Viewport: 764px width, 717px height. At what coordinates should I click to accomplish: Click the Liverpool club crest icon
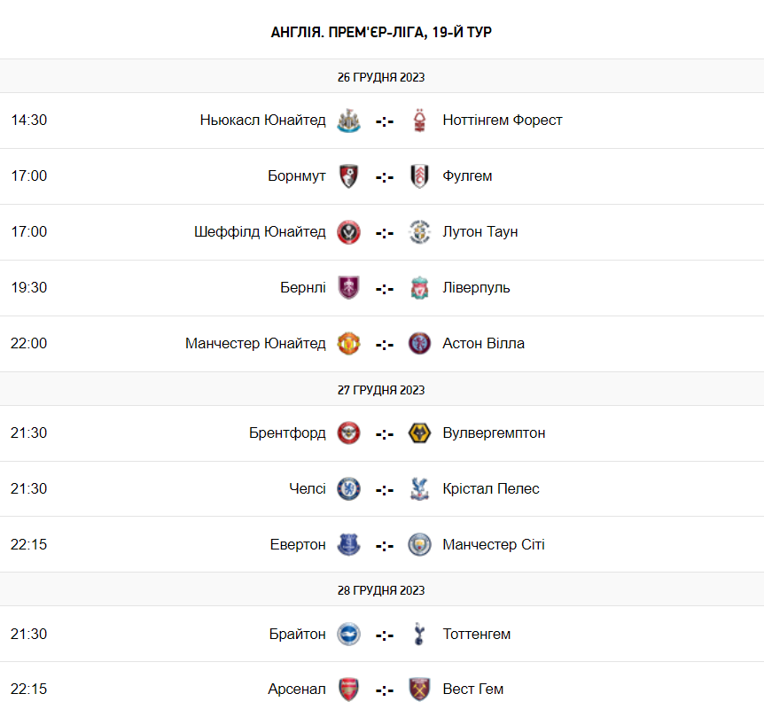(419, 288)
